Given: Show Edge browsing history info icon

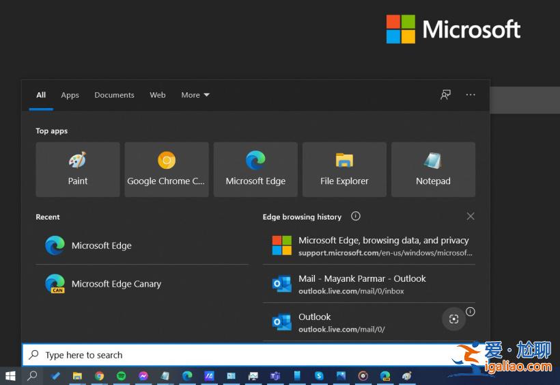Looking at the screenshot, I should click(x=355, y=216).
